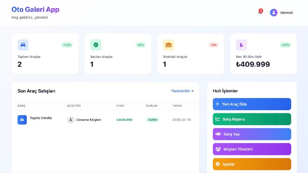308x173 pixels.
Task: Click the handshake icon in Satış Yap
Action: point(218,134)
